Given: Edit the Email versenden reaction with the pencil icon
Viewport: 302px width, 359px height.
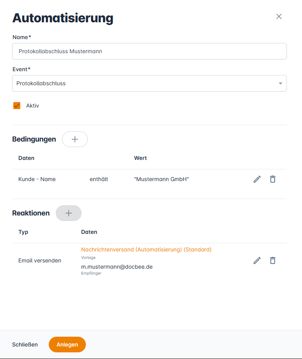Looking at the screenshot, I should [257, 260].
